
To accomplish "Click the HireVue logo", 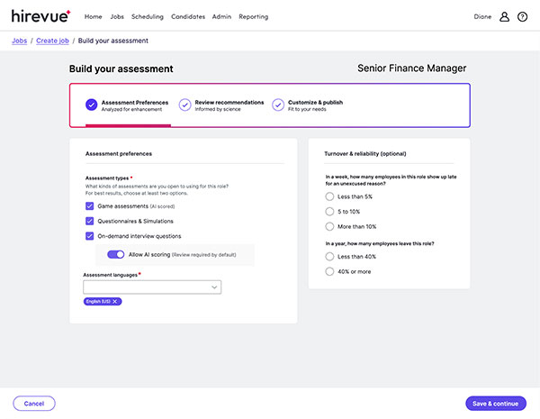I will coord(40,16).
